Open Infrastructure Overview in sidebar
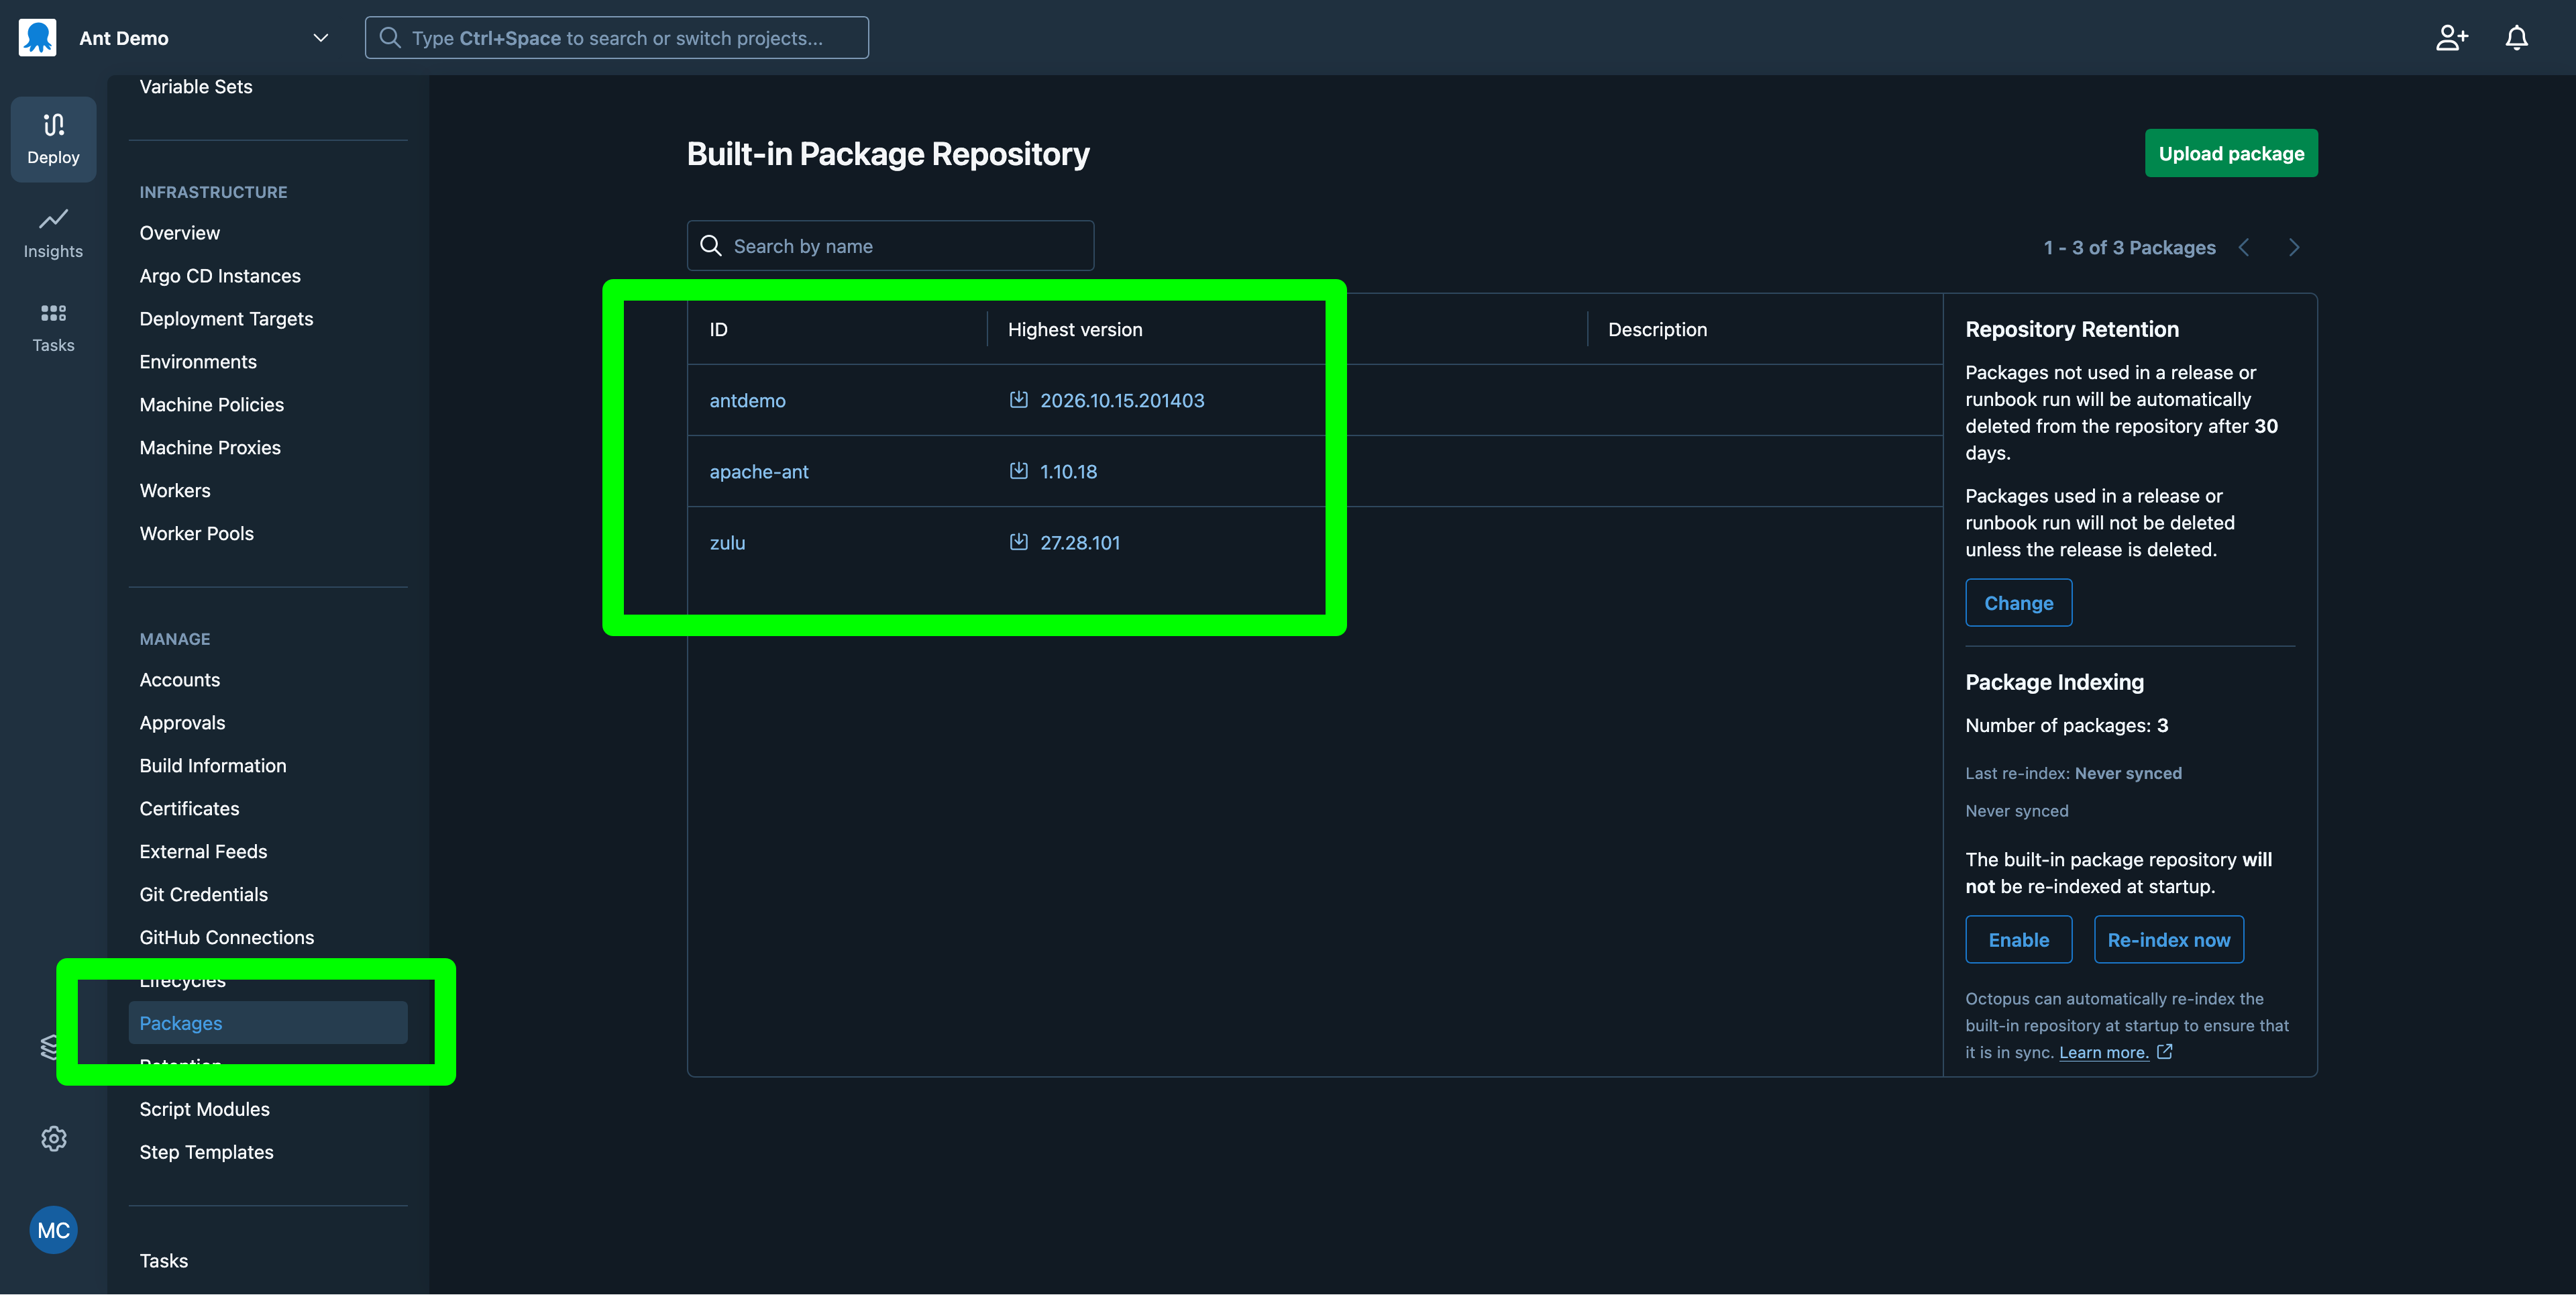The image size is (2576, 1295). 180,233
